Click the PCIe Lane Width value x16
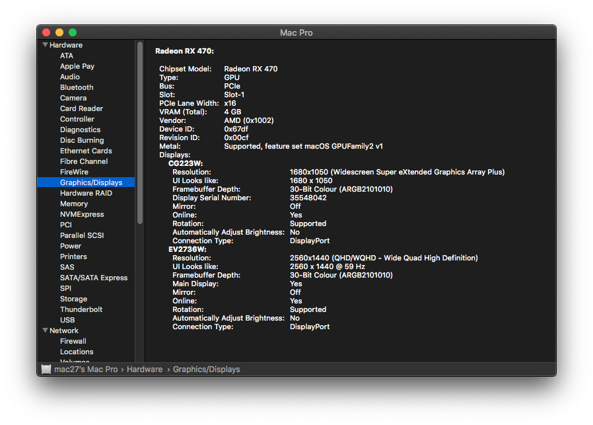This screenshot has height=425, width=593. (x=230, y=103)
